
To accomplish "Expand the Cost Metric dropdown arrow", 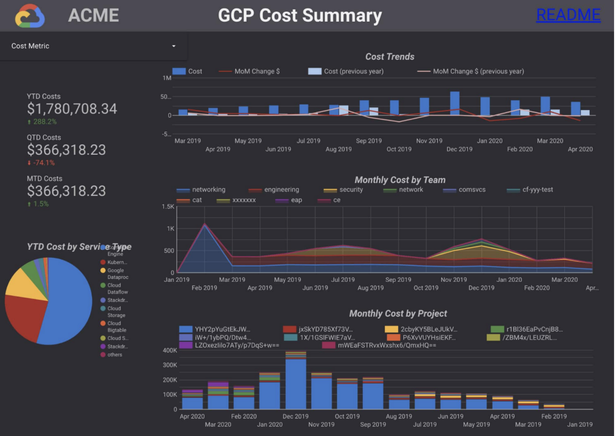I will pyautogui.click(x=174, y=46).
